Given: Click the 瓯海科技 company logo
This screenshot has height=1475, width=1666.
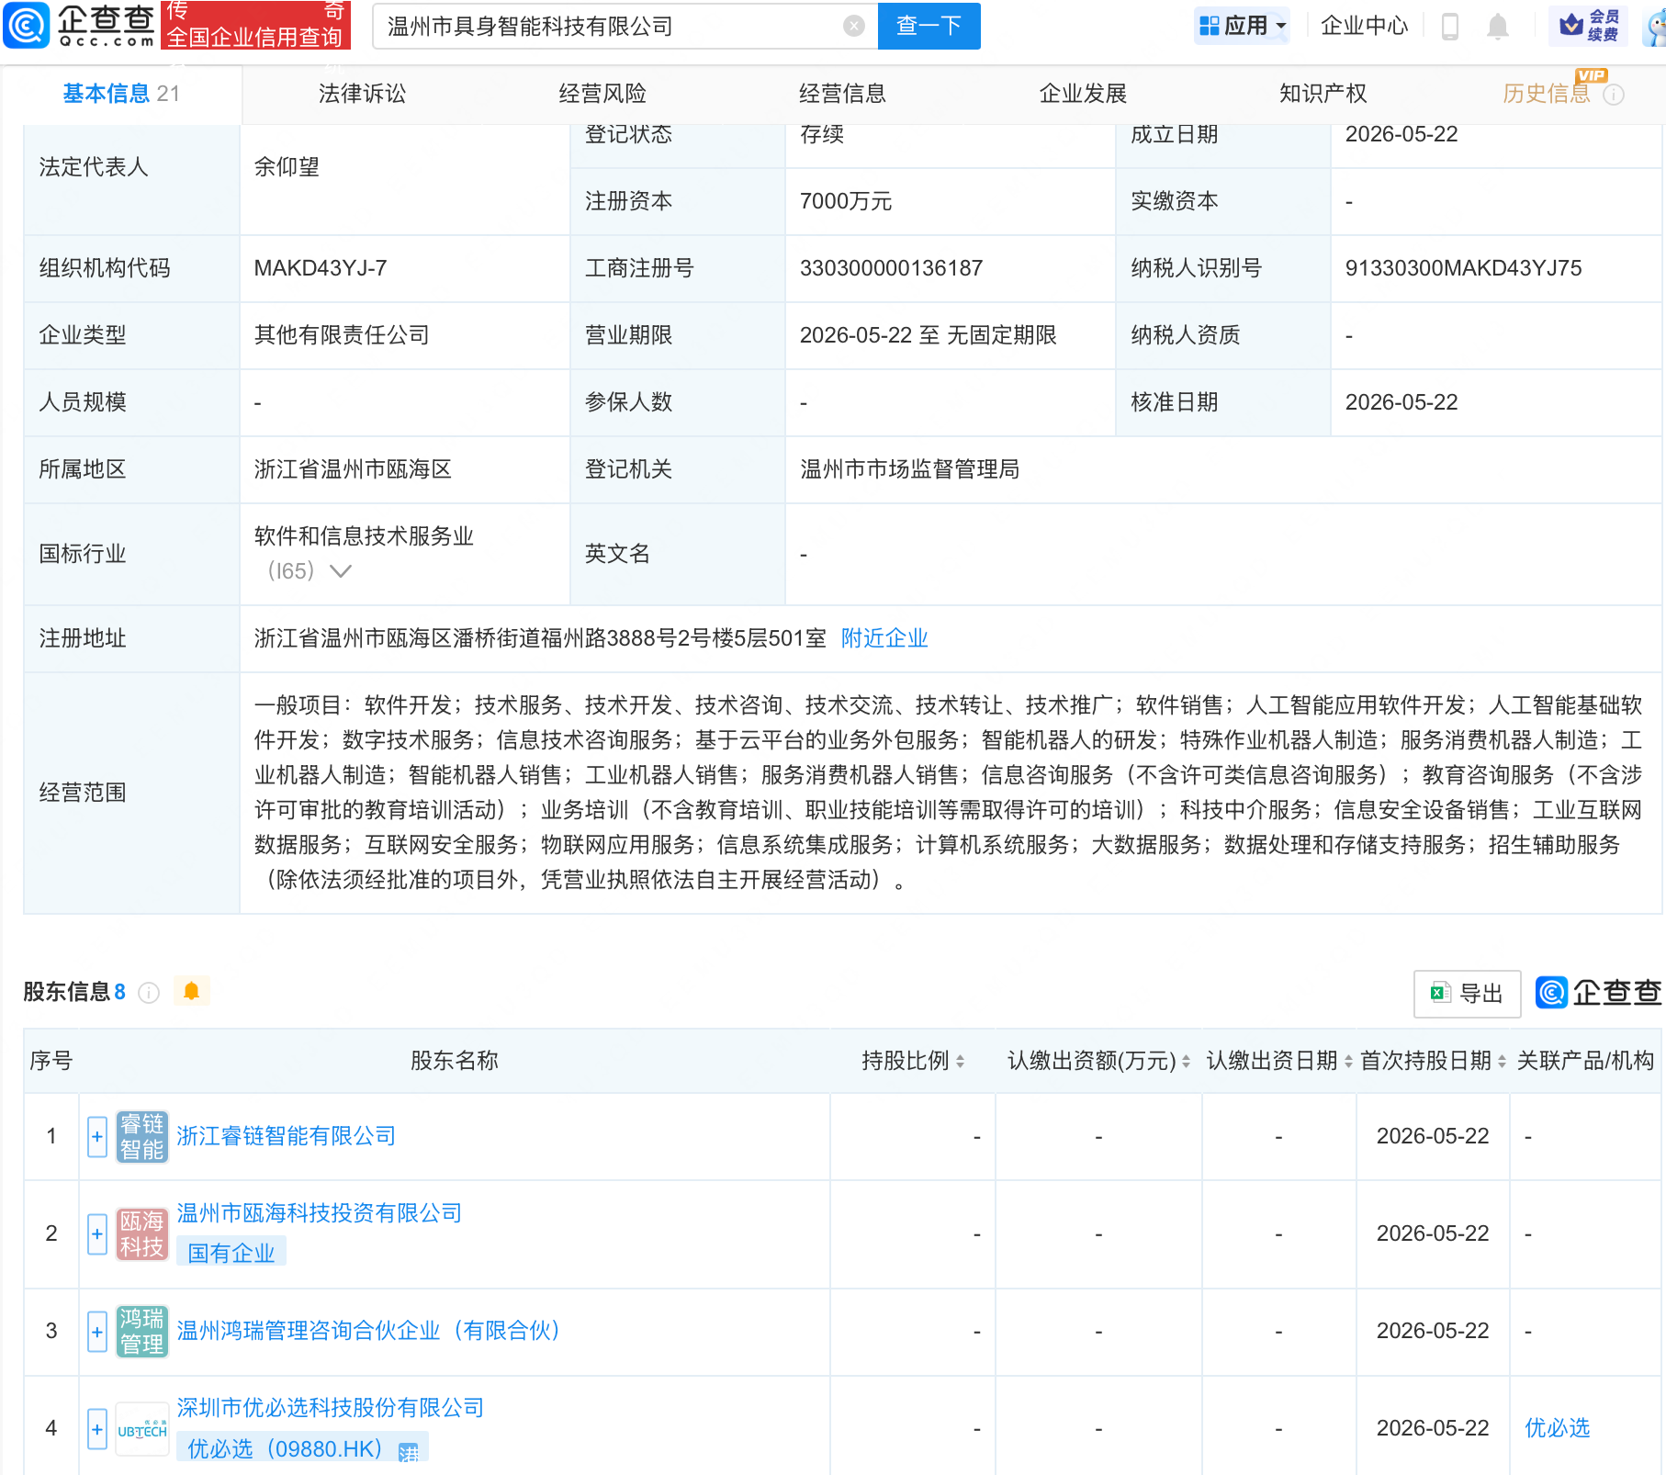Looking at the screenshot, I should [x=141, y=1234].
